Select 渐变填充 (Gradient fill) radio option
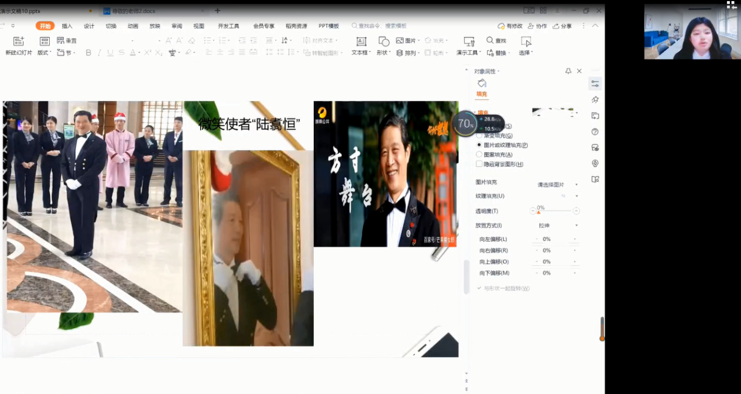The width and height of the screenshot is (741, 394). click(x=495, y=136)
